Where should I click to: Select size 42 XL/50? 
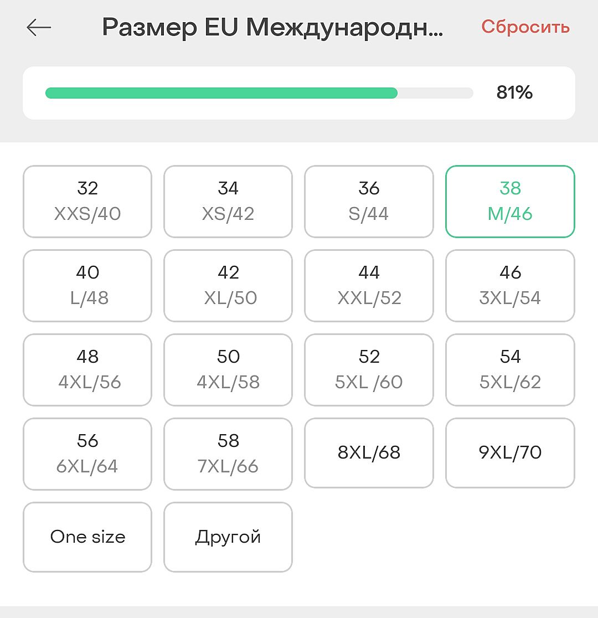pyautogui.click(x=228, y=286)
